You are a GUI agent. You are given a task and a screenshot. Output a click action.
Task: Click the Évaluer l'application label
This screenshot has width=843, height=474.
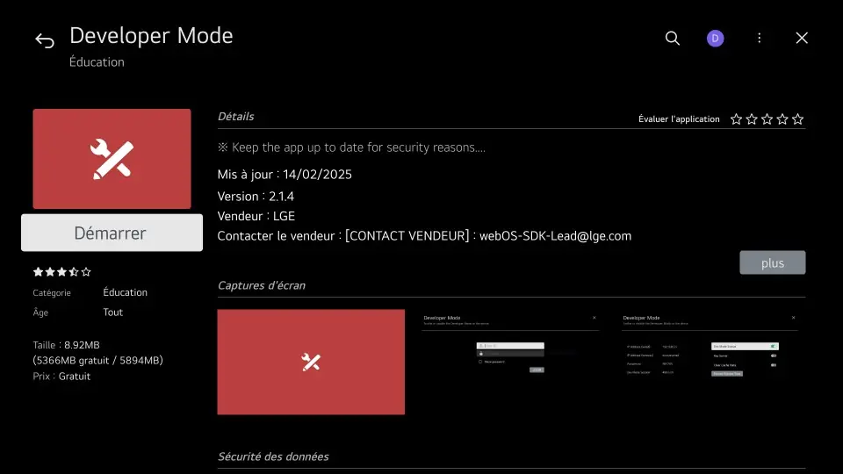[x=679, y=119]
